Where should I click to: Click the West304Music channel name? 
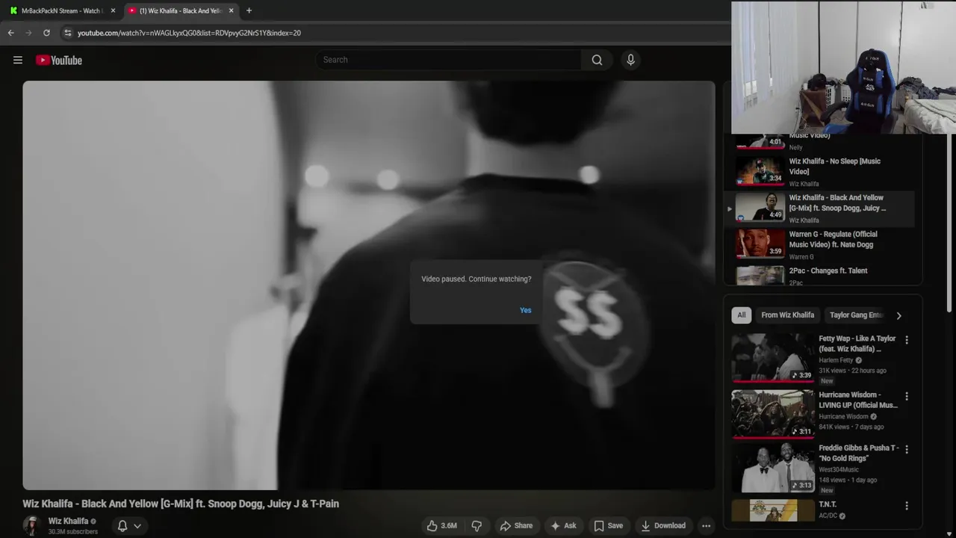click(x=839, y=470)
